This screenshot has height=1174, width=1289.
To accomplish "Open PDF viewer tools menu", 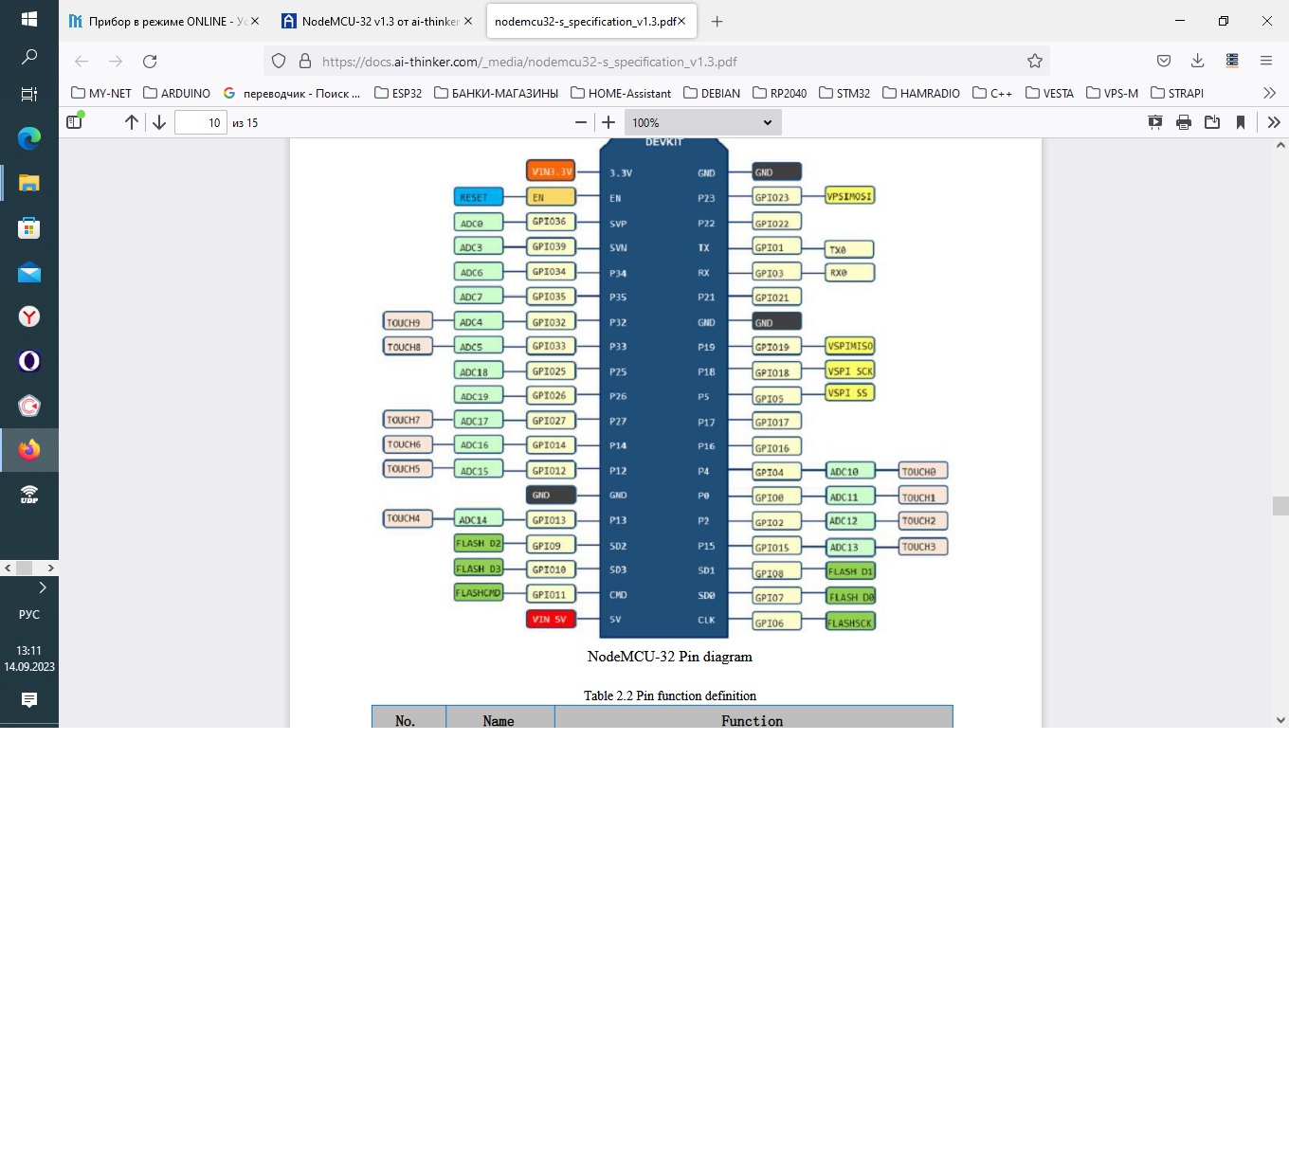I will coord(1274,122).
